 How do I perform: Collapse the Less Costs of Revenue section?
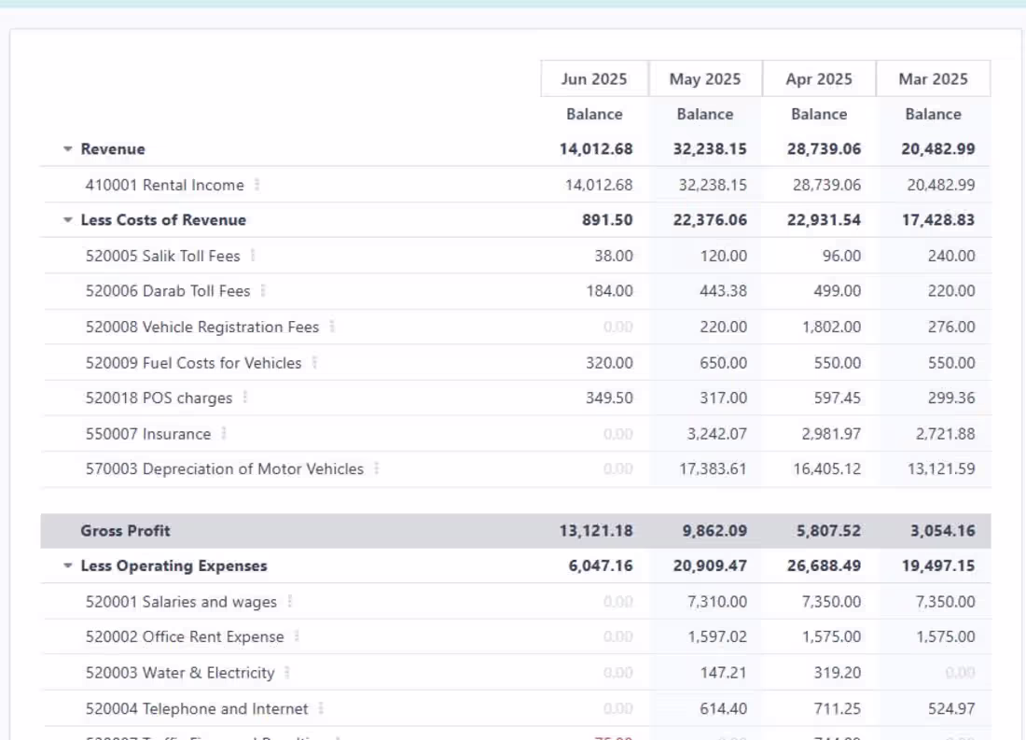[66, 220]
